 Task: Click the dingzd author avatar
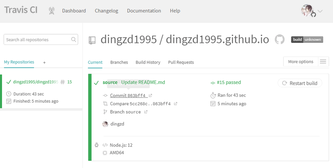(105, 124)
